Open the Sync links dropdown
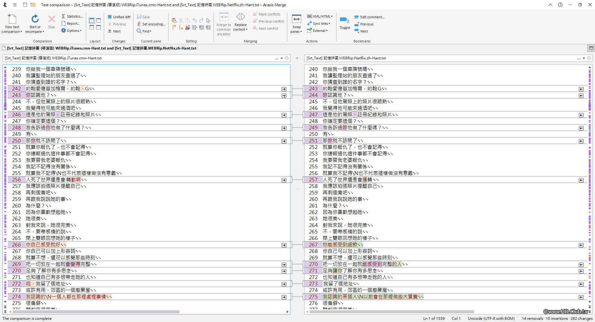 tap(319, 24)
